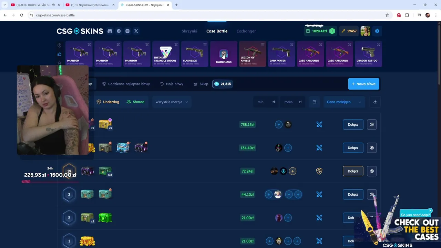
Task: Click the bright green case in row 3
Action: pyautogui.click(x=105, y=218)
